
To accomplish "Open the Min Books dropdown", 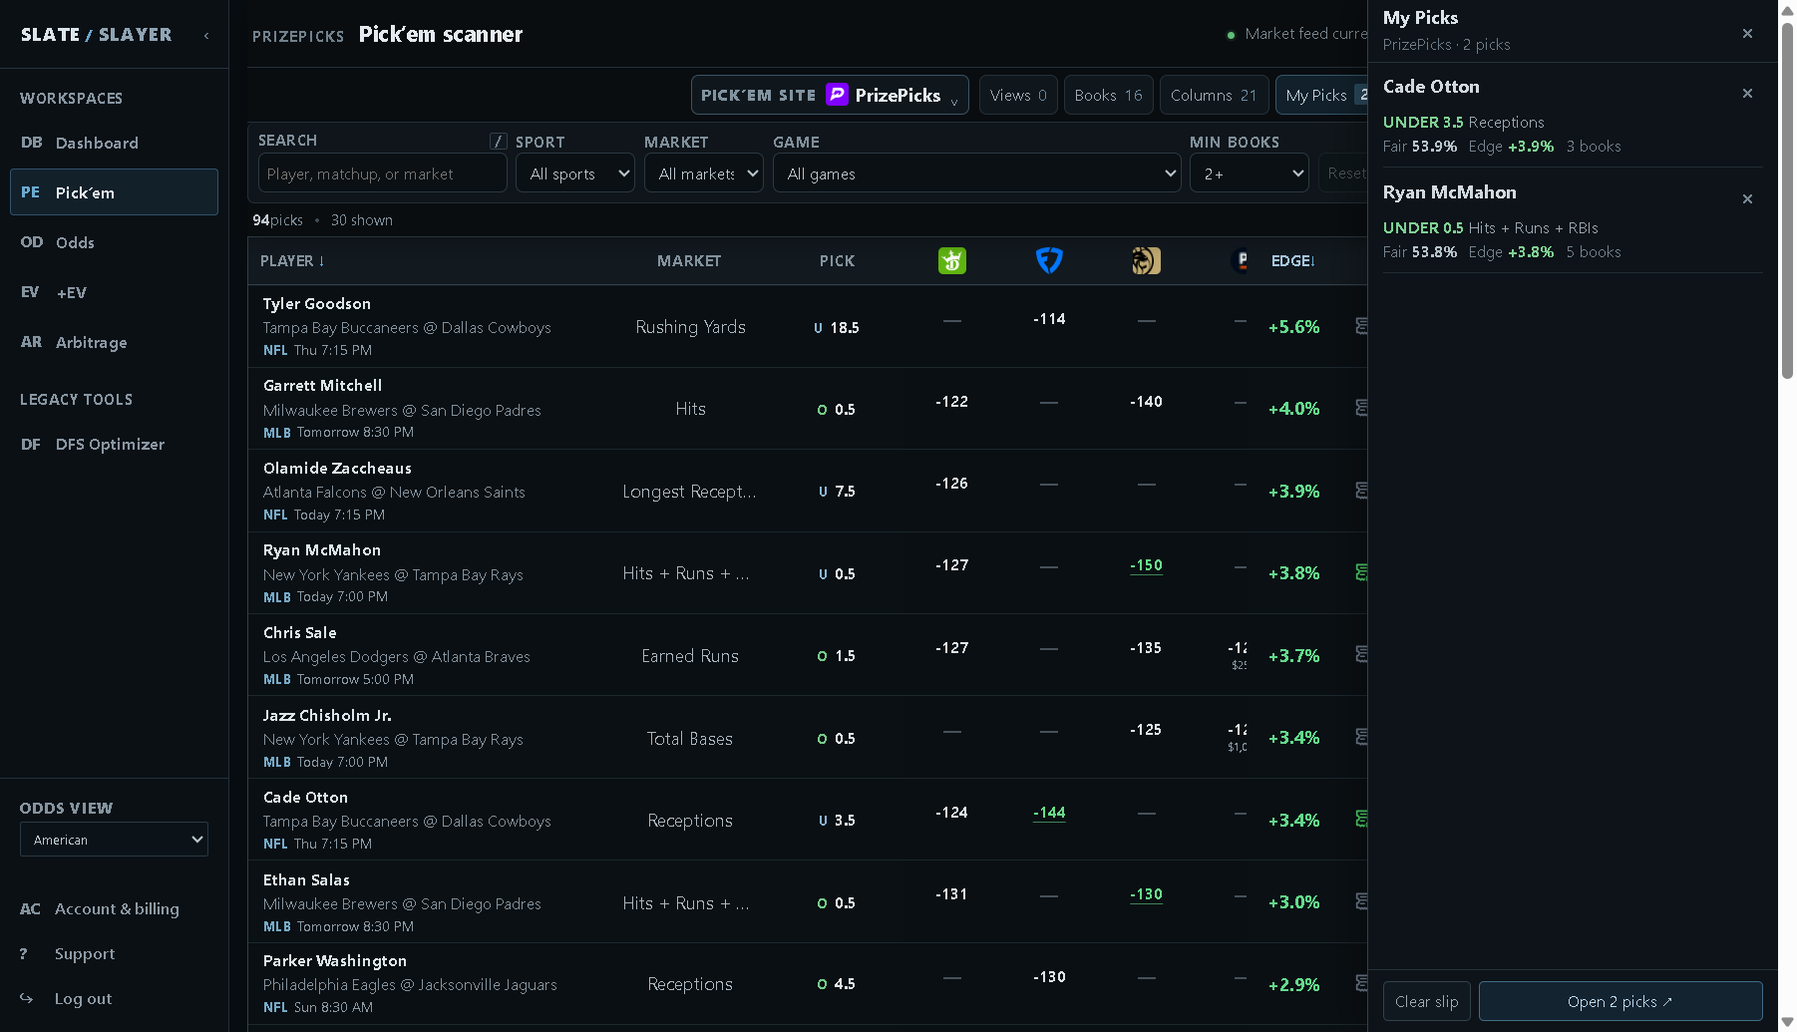I will coord(1250,173).
